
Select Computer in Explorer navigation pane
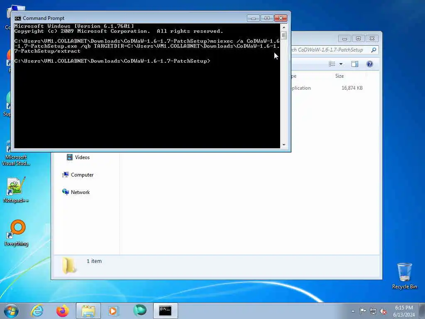pyautogui.click(x=78, y=175)
